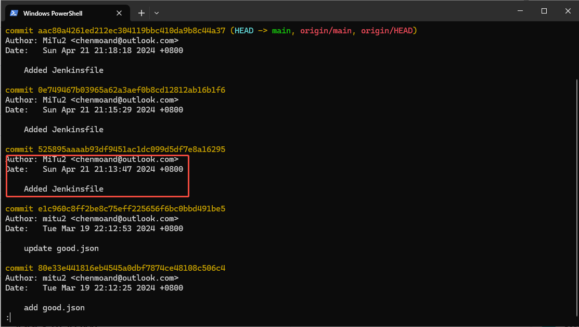Minimize the terminal window
Image resolution: width=579 pixels, height=327 pixels.
tap(520, 11)
